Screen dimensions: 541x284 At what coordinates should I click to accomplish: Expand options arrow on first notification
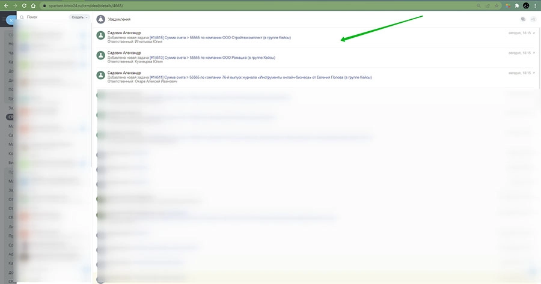coord(534,33)
